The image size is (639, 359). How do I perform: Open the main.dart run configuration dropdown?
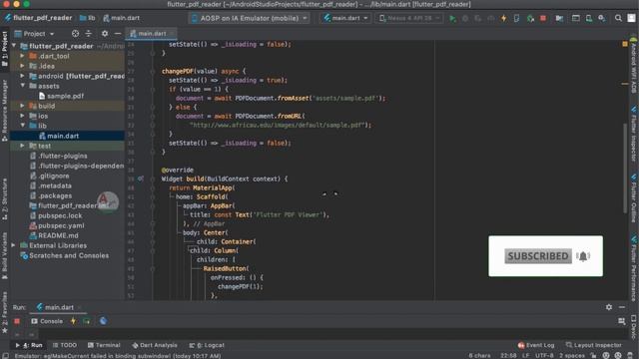(345, 18)
